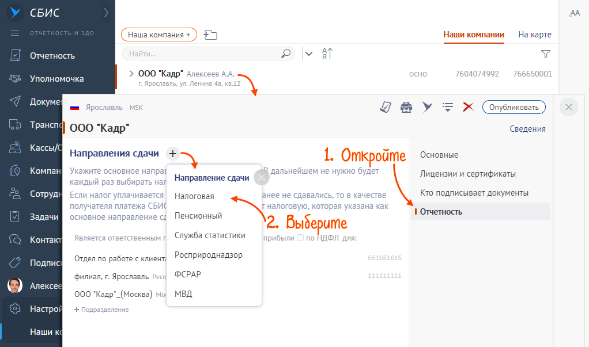Click the SBIS bird send icon
Screen dimensions: 589x347
(x=427, y=107)
